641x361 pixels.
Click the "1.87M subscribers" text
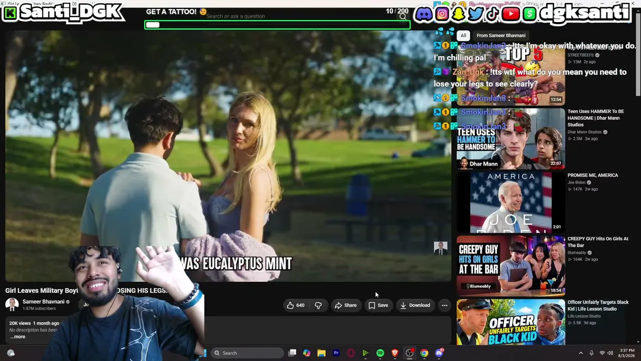pyautogui.click(x=39, y=308)
